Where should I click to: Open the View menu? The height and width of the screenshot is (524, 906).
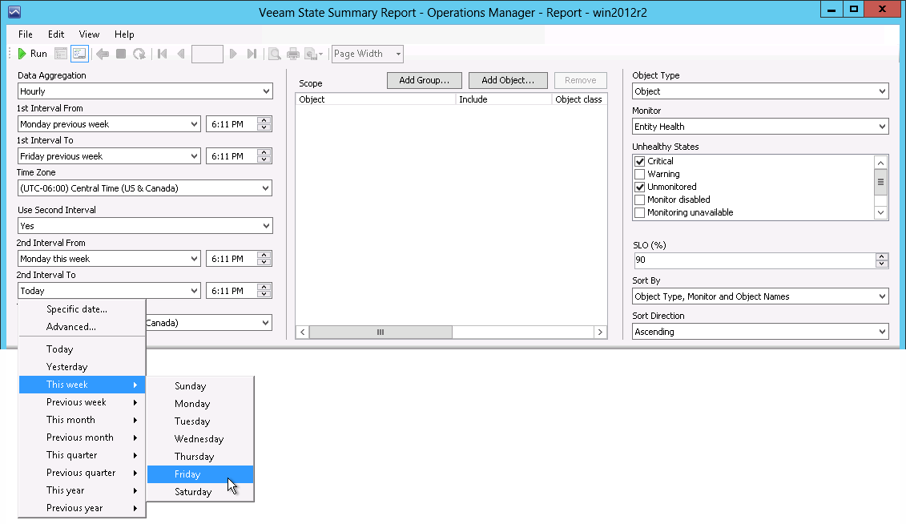(x=89, y=34)
